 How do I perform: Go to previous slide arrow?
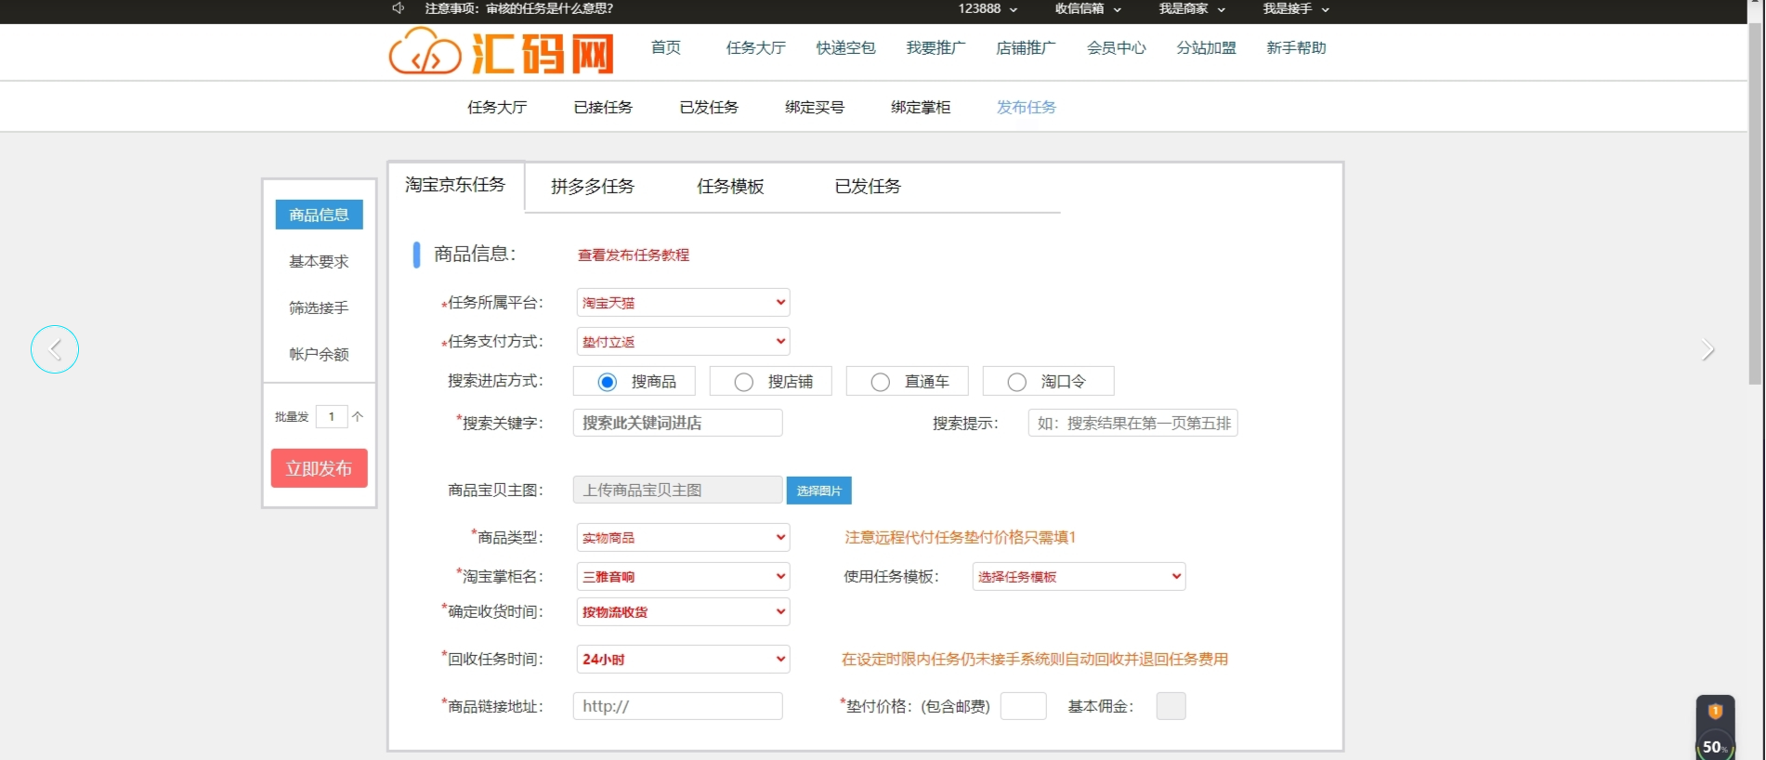55,349
